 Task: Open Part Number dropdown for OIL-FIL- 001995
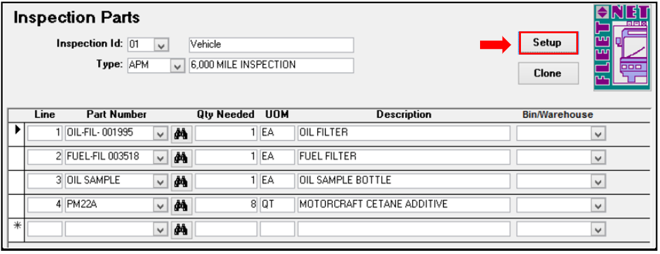point(161,134)
